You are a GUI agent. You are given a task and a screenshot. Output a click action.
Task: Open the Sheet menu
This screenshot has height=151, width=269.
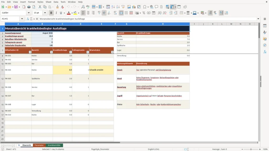click(48, 2)
